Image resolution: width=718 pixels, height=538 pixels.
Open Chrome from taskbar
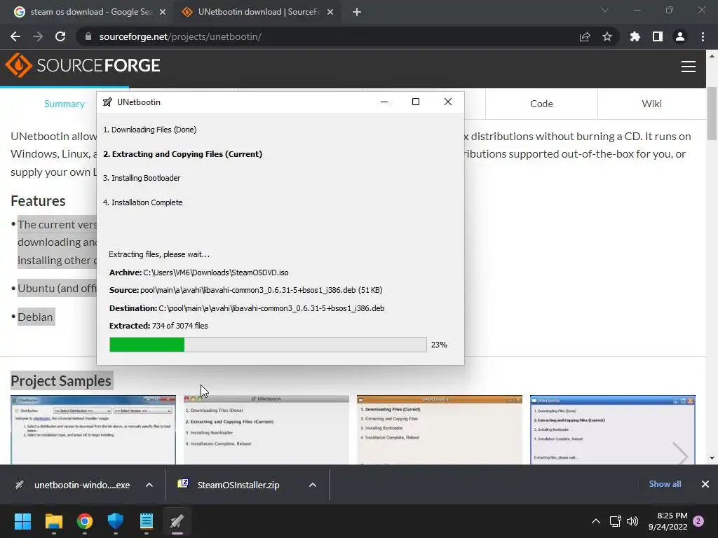[85, 521]
